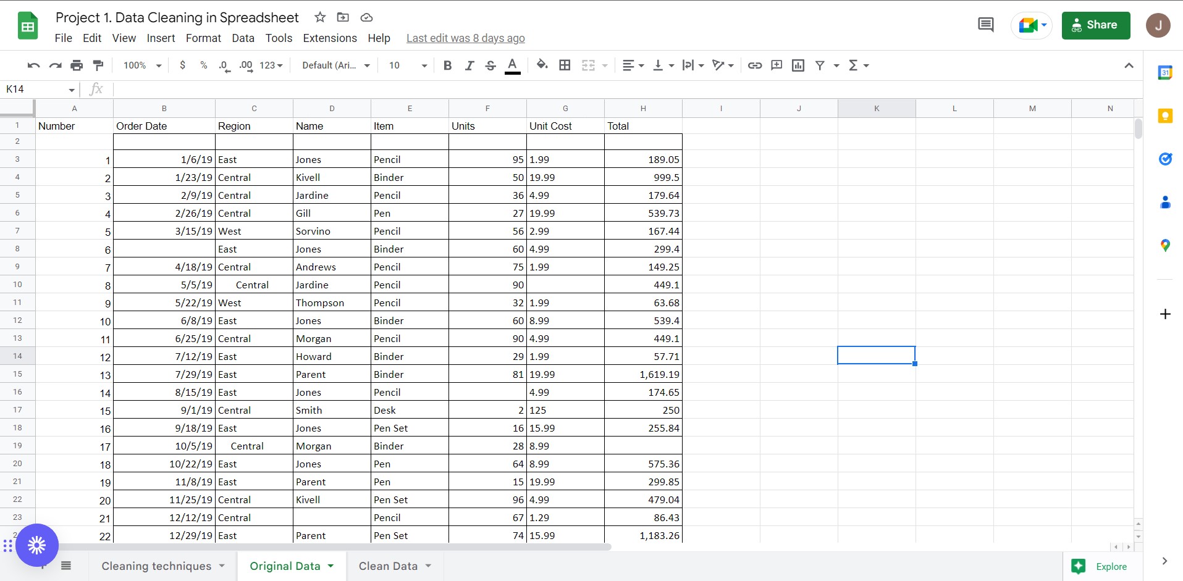The width and height of the screenshot is (1183, 581).
Task: Select the Paint format tool
Action: (98, 65)
